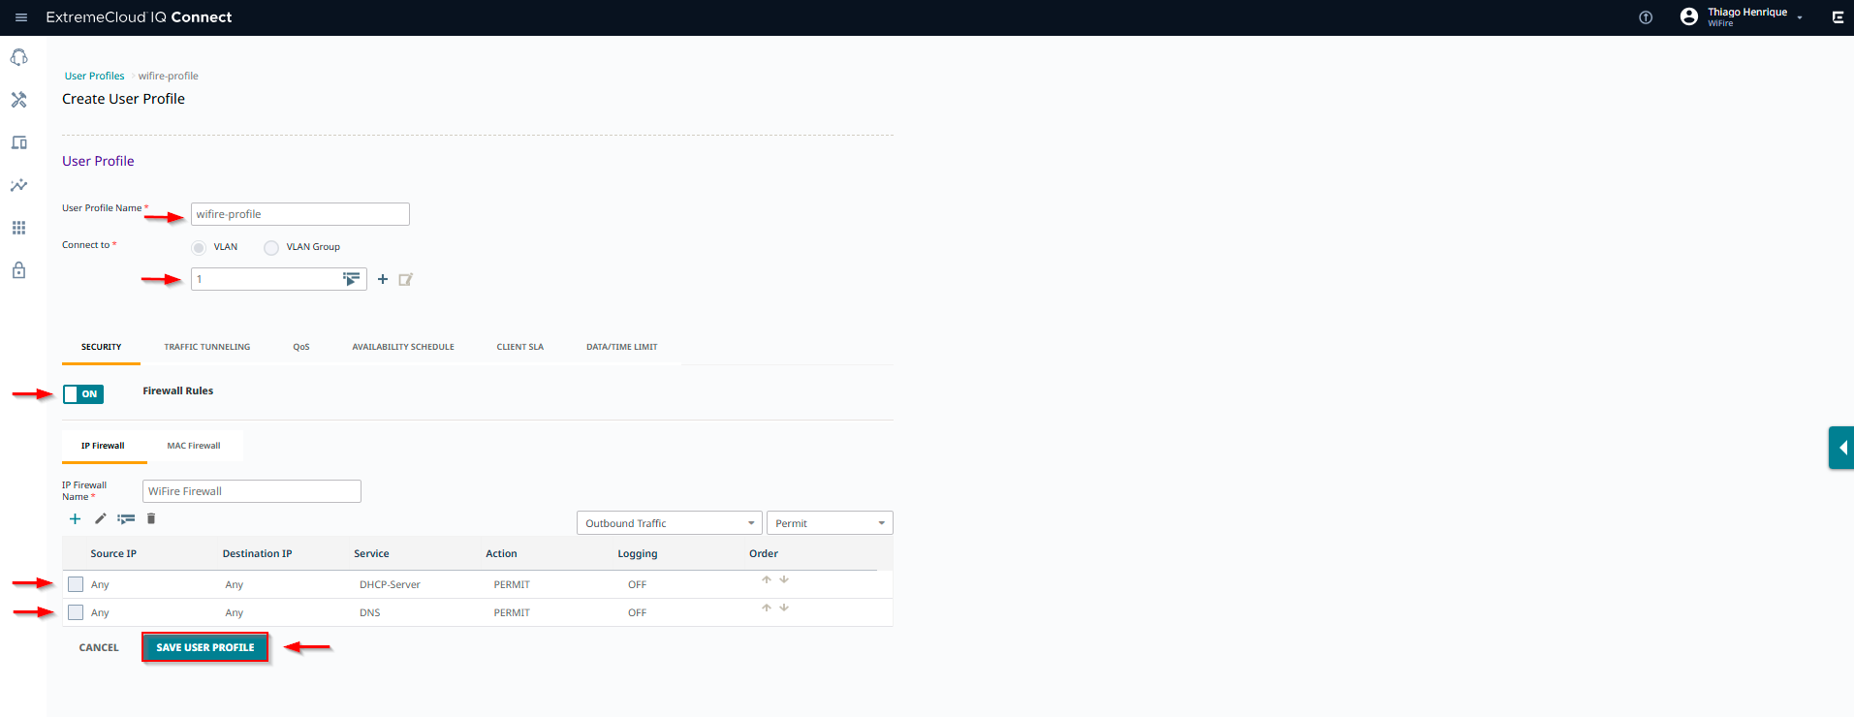This screenshot has width=1854, height=717.
Task: Click the DHCP-Server service cell
Action: tap(390, 584)
